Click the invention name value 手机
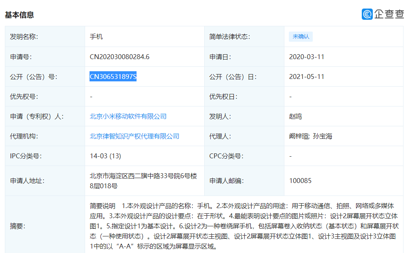 point(96,36)
